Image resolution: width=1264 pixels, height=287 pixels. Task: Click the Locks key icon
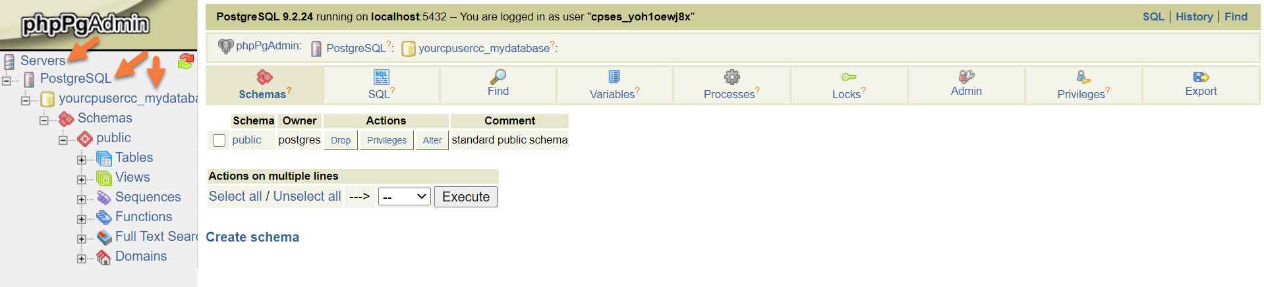point(848,77)
